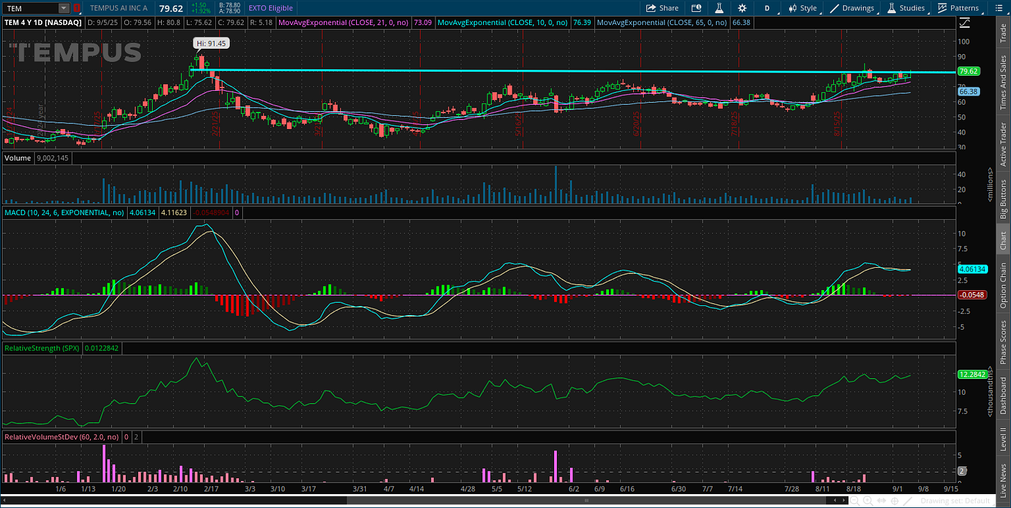Open the Phase Scores side tab
The height and width of the screenshot is (508, 1011).
[1003, 341]
